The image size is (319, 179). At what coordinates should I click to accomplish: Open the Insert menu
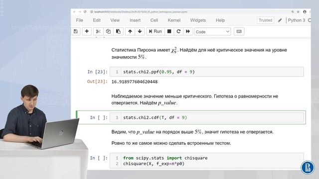(x=135, y=20)
